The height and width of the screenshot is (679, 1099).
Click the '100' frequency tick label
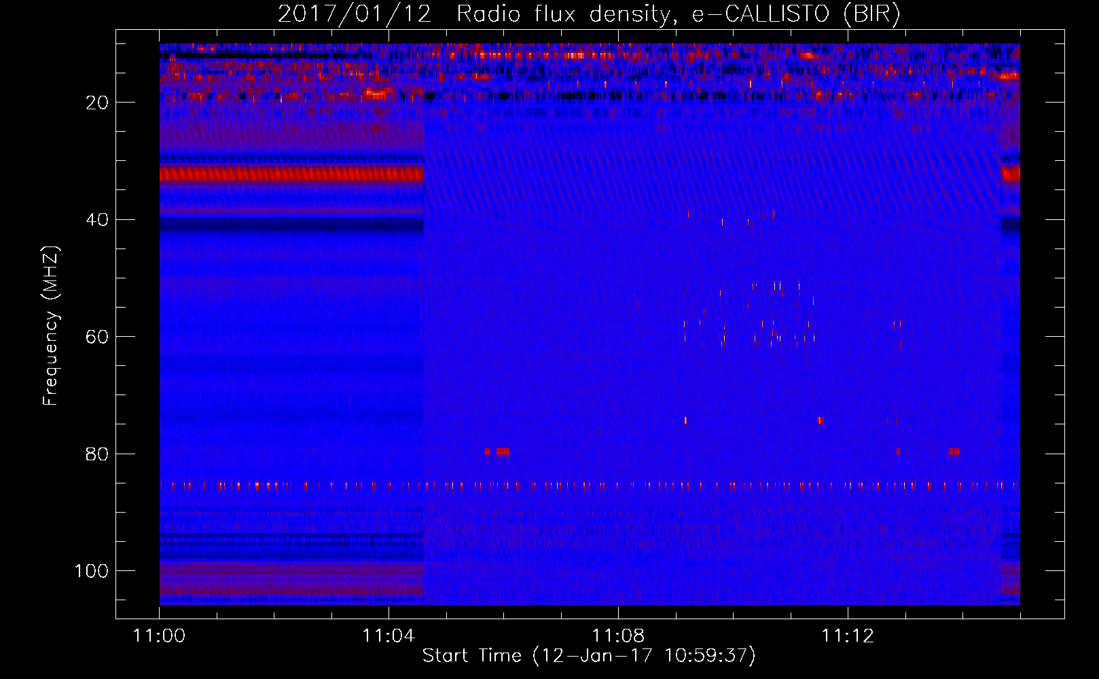(x=92, y=571)
